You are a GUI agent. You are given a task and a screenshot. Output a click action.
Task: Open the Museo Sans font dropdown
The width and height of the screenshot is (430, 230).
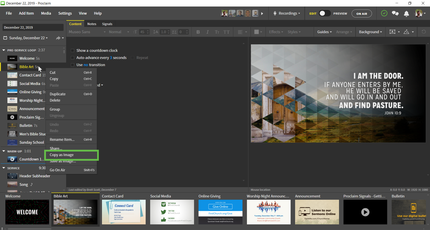(x=87, y=32)
